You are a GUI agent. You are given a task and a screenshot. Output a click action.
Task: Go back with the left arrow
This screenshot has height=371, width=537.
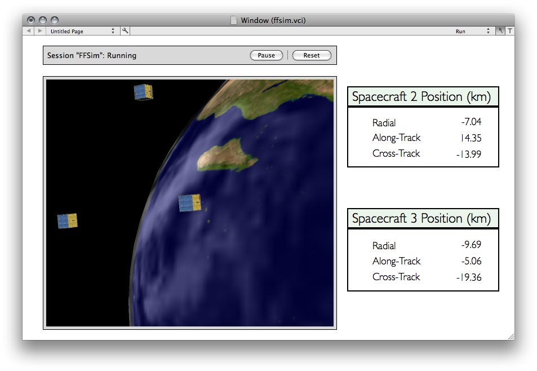(29, 31)
